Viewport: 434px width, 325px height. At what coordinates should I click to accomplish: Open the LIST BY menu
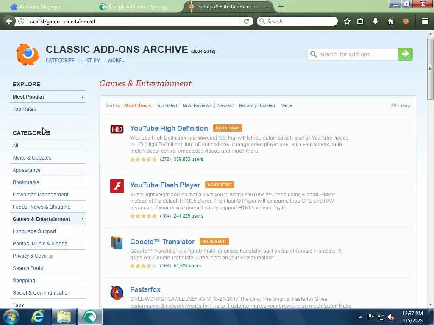(x=91, y=60)
